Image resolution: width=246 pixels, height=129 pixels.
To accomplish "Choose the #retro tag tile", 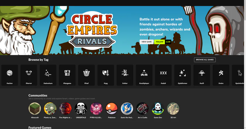I will coord(221,75).
